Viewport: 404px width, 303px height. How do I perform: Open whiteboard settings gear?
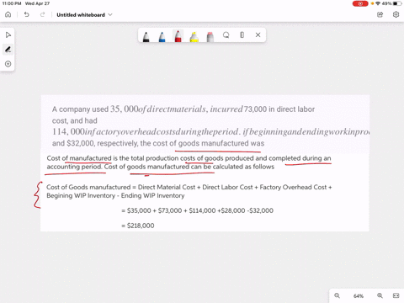tap(396, 14)
